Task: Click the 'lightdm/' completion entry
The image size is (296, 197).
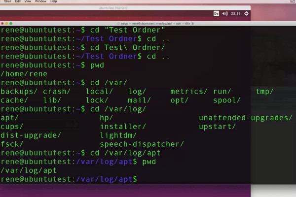Action: (x=118, y=135)
